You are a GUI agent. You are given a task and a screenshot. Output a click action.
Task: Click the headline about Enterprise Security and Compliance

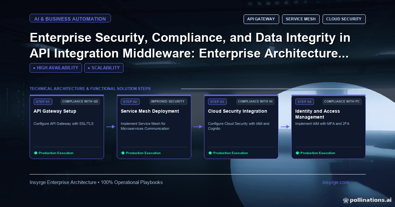tap(190, 46)
